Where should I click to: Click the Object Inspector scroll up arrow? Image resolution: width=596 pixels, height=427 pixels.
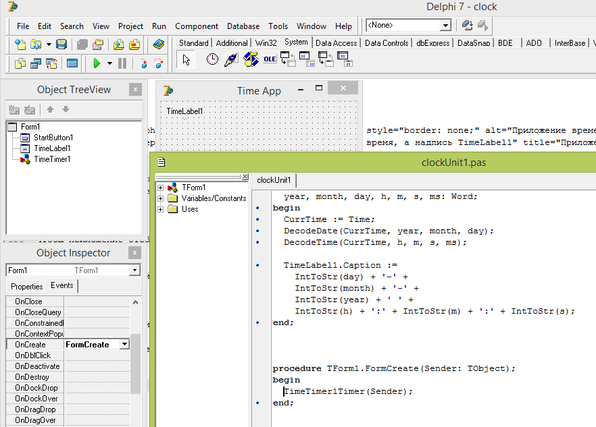[135, 302]
